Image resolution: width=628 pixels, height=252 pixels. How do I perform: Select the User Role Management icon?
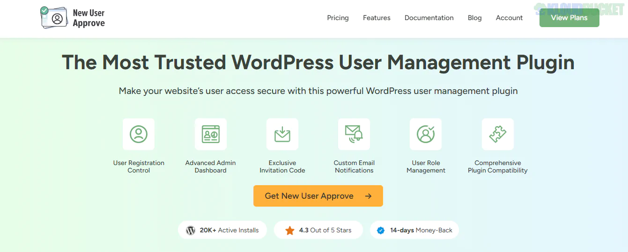(x=426, y=134)
